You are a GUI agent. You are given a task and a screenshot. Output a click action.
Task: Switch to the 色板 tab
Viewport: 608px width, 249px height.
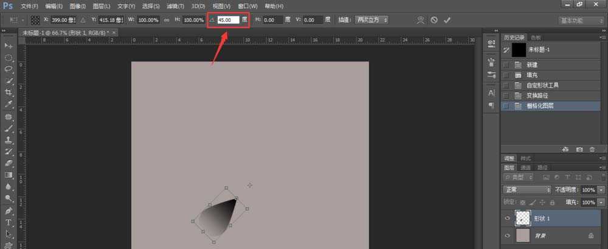tap(536, 37)
